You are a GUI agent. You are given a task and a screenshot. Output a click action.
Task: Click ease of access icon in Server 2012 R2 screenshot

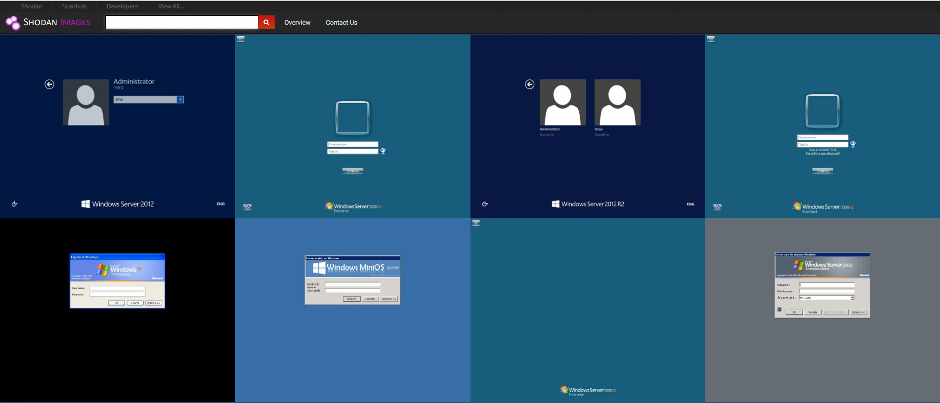click(x=485, y=204)
